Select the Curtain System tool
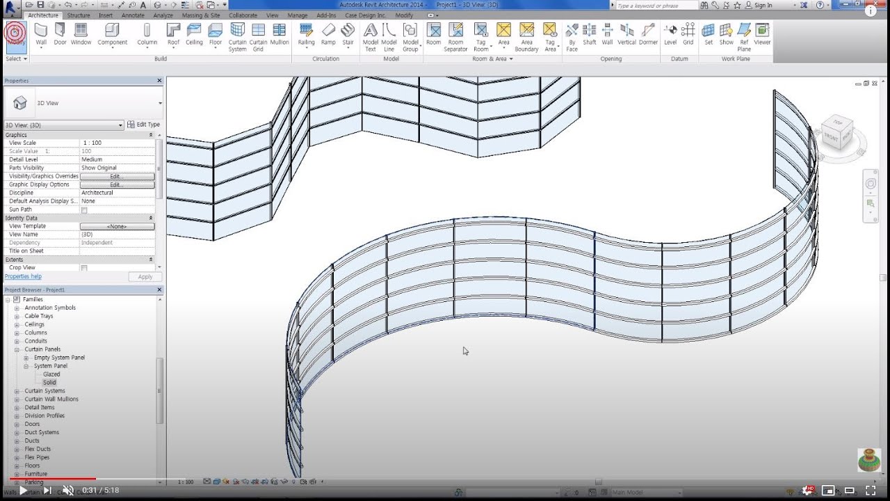Screen dimensions: 890x501 pyautogui.click(x=238, y=38)
